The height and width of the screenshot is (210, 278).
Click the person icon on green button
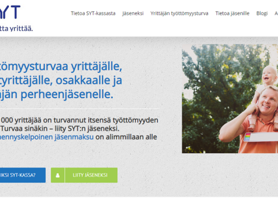58,175
